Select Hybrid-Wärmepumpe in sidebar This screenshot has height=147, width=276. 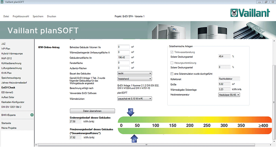tap(12, 54)
